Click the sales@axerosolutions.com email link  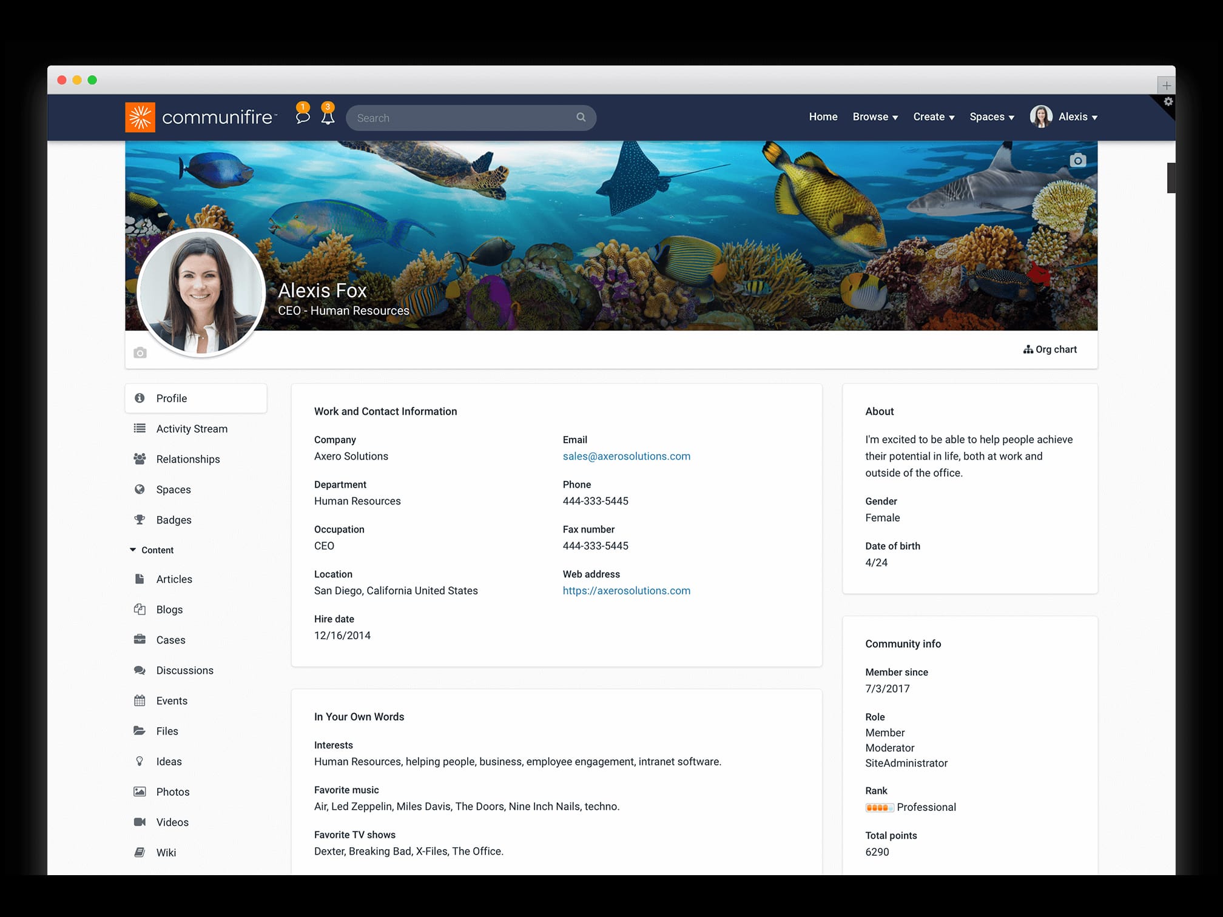626,456
